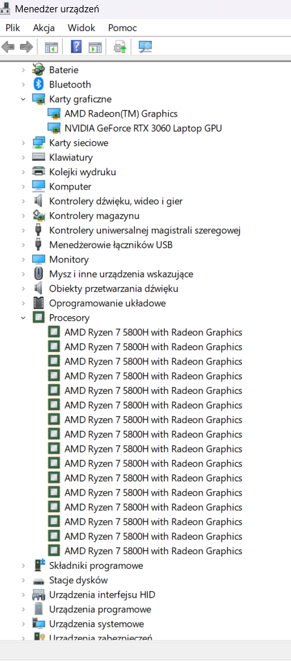The width and height of the screenshot is (291, 661).
Task: Click the update driver toolbar icon
Action: [x=120, y=47]
